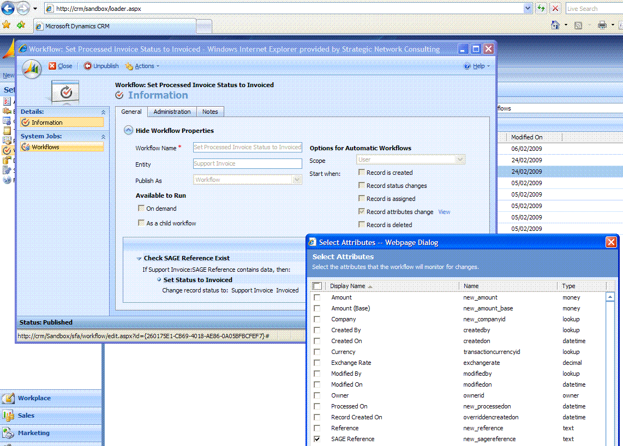
Task: Click the Help question mark icon
Action: [467, 66]
